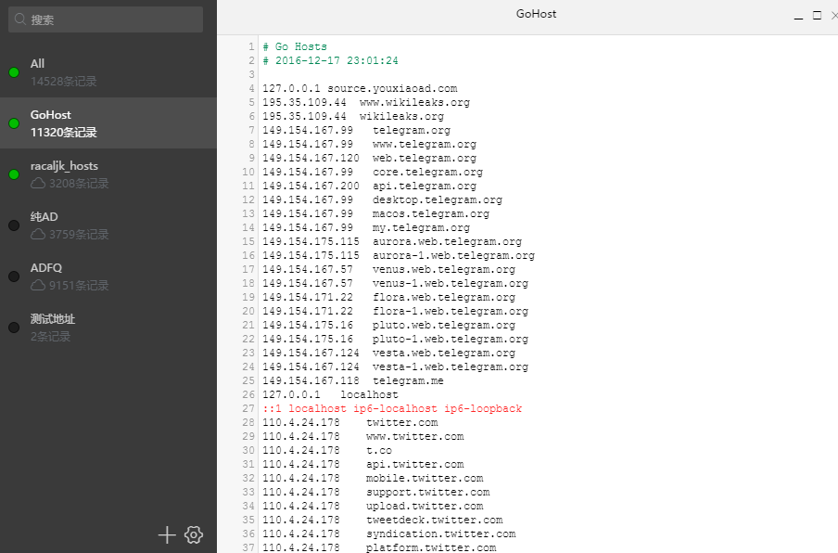Click the telegram.me host line

click(353, 380)
